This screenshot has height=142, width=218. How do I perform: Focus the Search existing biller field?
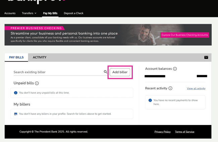coord(57,72)
